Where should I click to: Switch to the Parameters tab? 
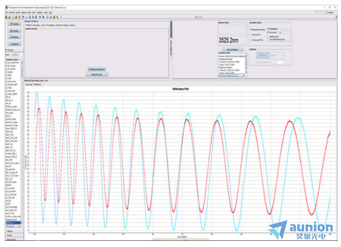click(36, 25)
